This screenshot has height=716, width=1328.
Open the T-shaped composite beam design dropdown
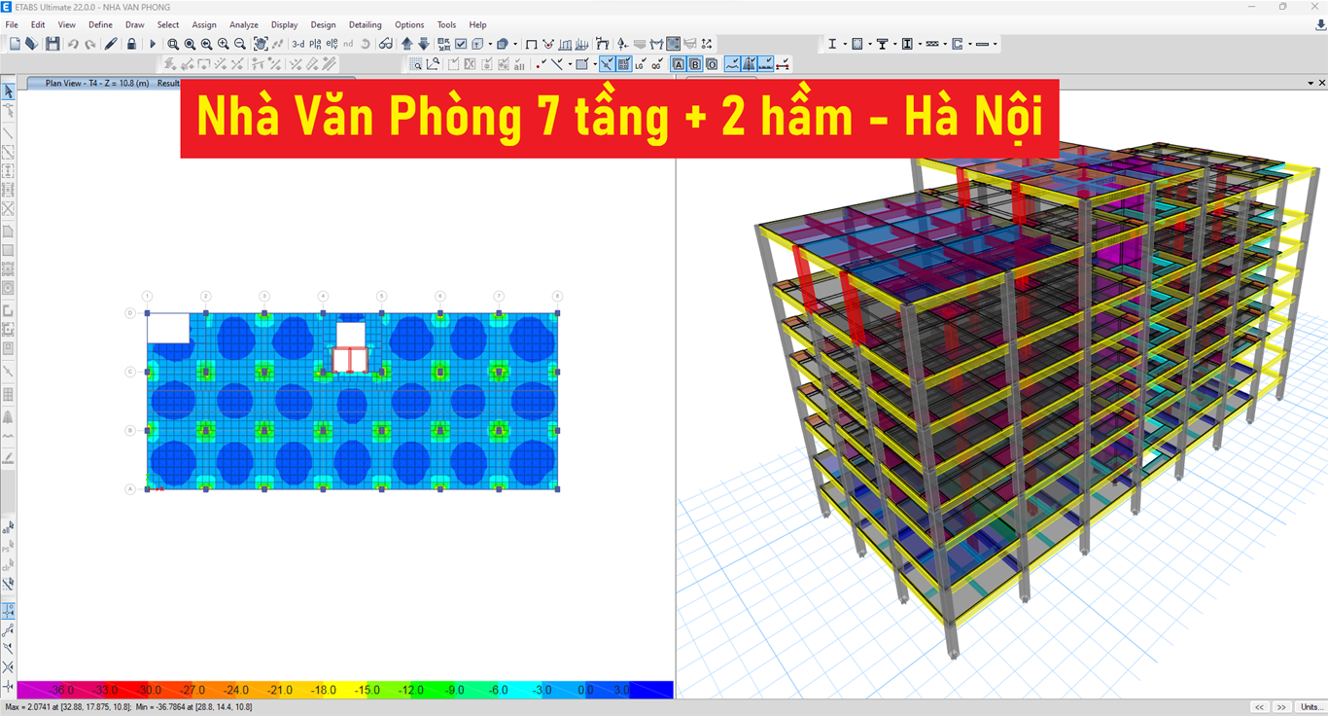point(894,44)
